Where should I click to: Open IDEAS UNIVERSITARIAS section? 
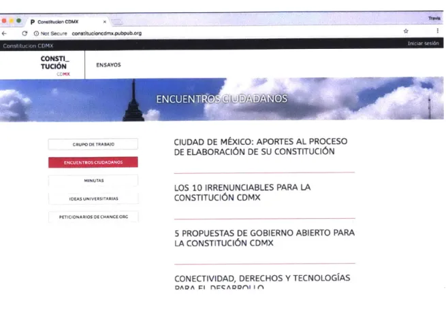point(93,198)
